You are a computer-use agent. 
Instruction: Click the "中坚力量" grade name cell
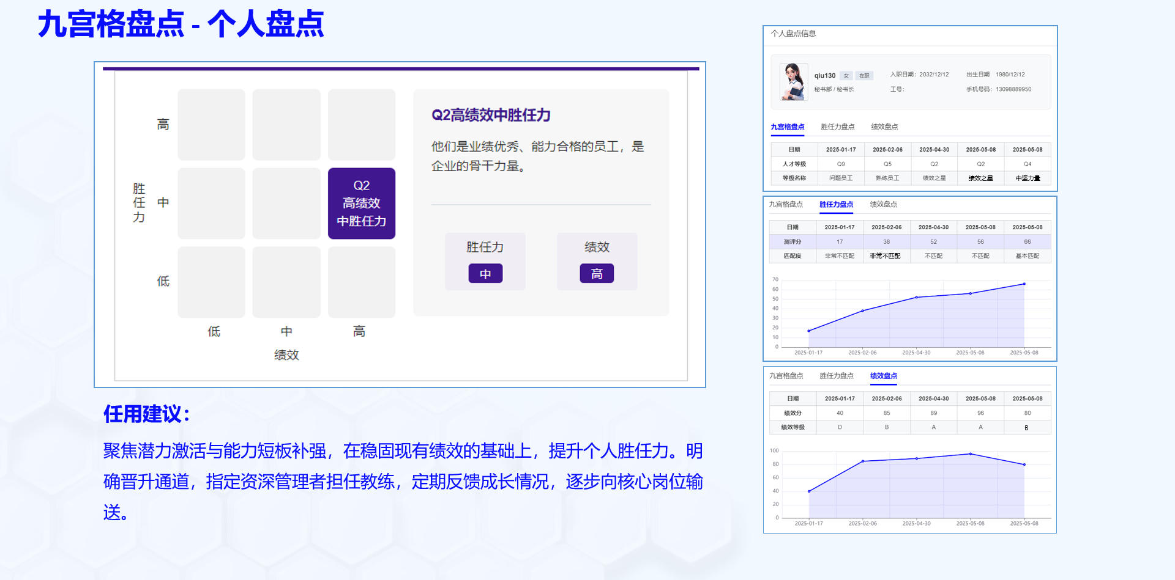click(x=1028, y=178)
